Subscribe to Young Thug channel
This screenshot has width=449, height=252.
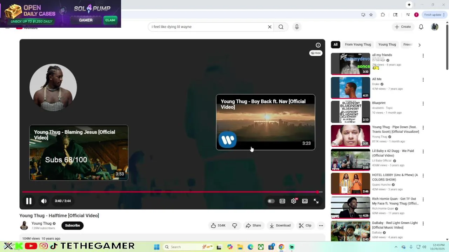[x=73, y=225]
